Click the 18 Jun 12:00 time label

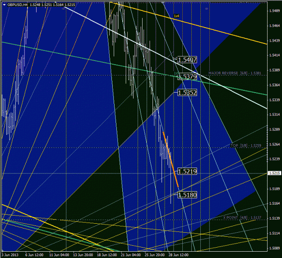tap(107, 255)
